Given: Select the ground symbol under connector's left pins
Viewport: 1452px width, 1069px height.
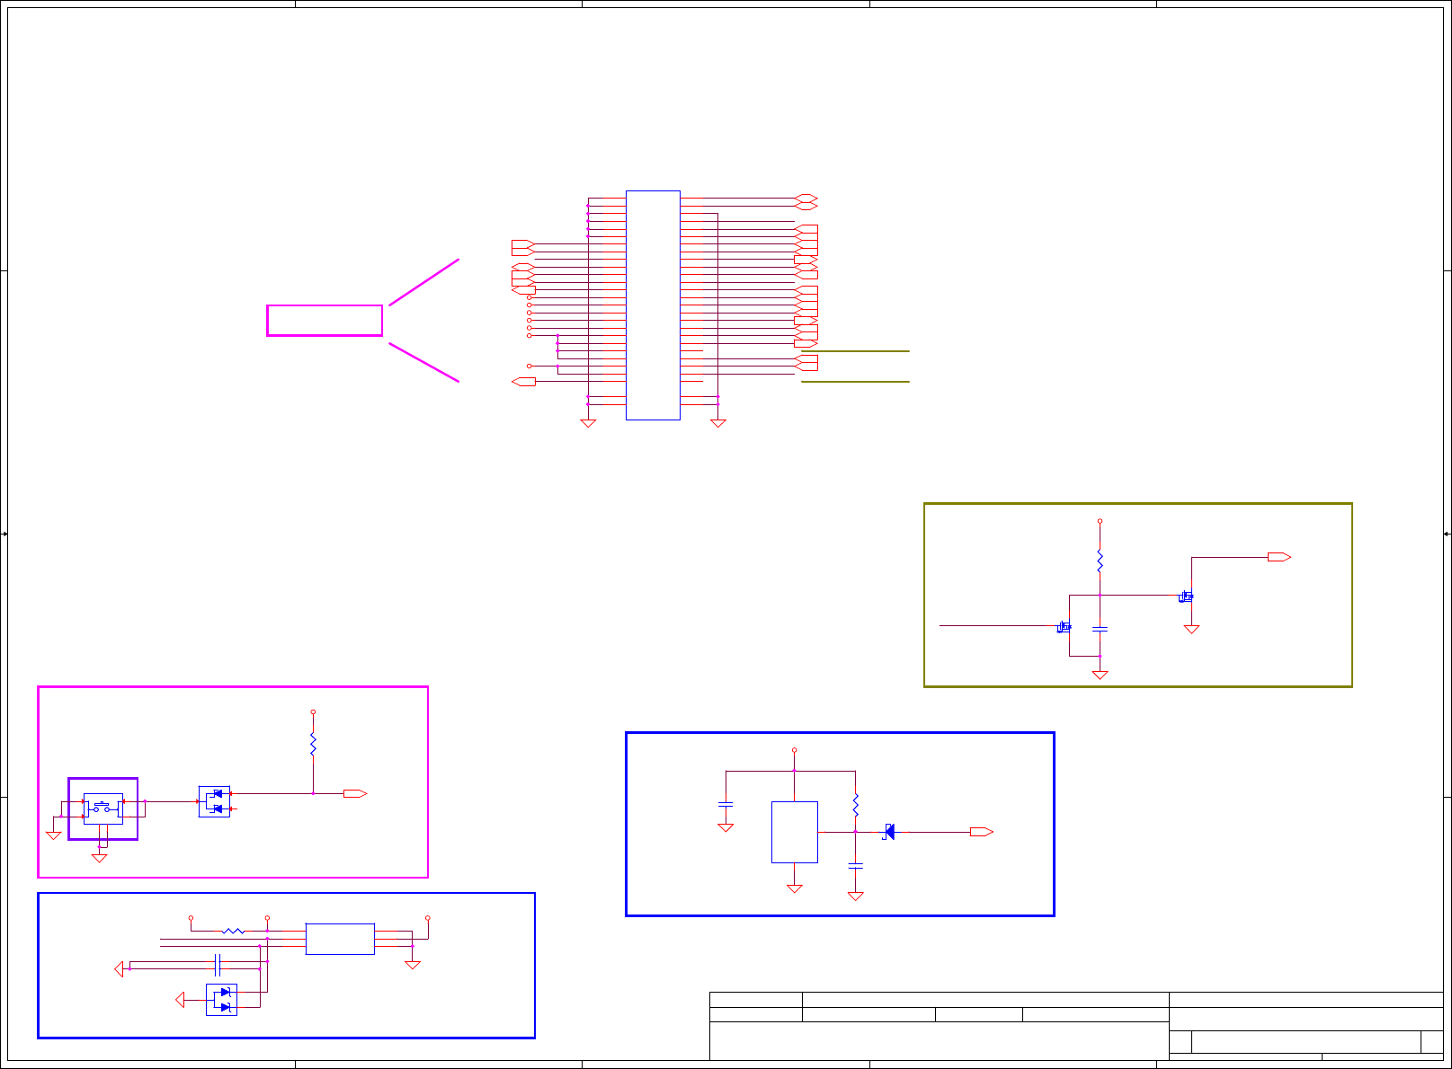Looking at the screenshot, I should (x=588, y=423).
